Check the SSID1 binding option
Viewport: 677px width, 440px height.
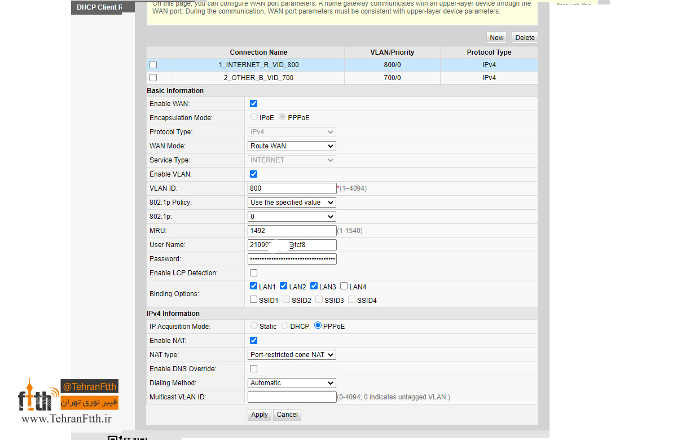253,300
